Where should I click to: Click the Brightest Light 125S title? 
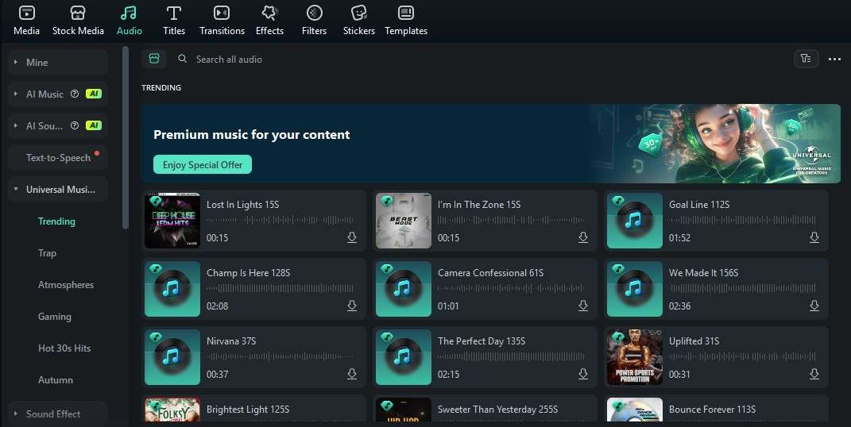(247, 409)
